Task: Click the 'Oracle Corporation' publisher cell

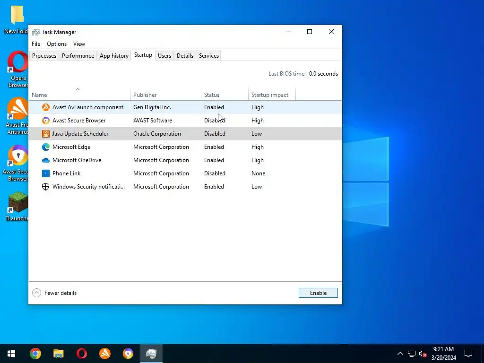Action: [x=157, y=134]
